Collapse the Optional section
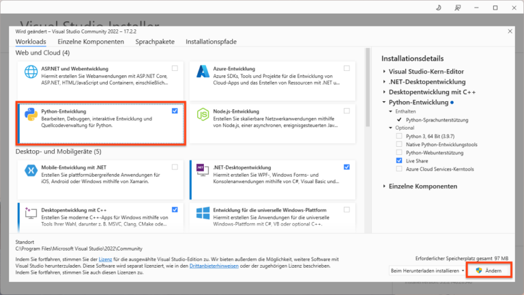 point(391,128)
